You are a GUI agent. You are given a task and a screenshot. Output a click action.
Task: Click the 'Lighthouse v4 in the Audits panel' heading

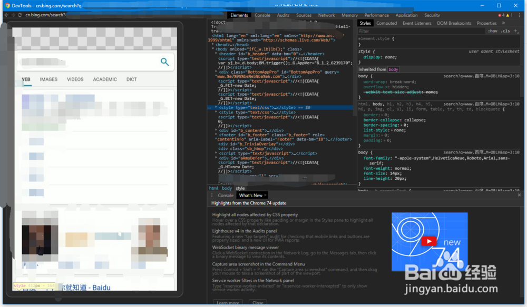pyautogui.click(x=245, y=231)
